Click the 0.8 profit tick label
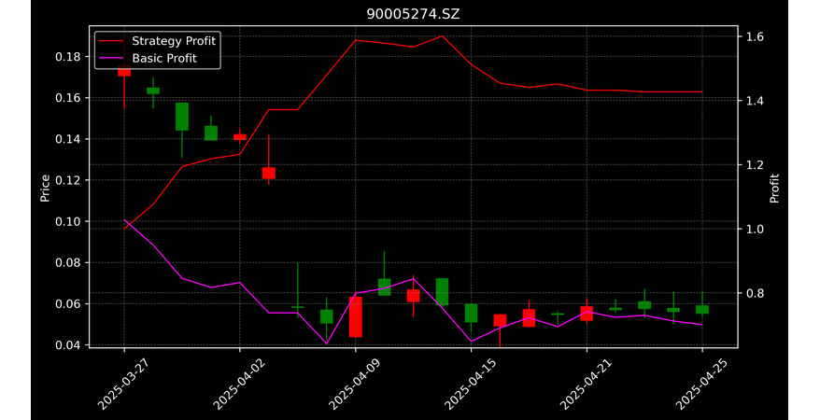Viewport: 820px width, 420px height. coord(754,294)
